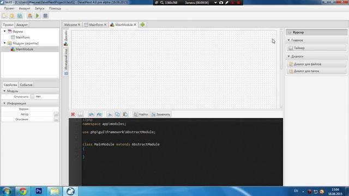Click the icon right of red X
Viewport: 349px width, 196px height.
tap(80, 114)
